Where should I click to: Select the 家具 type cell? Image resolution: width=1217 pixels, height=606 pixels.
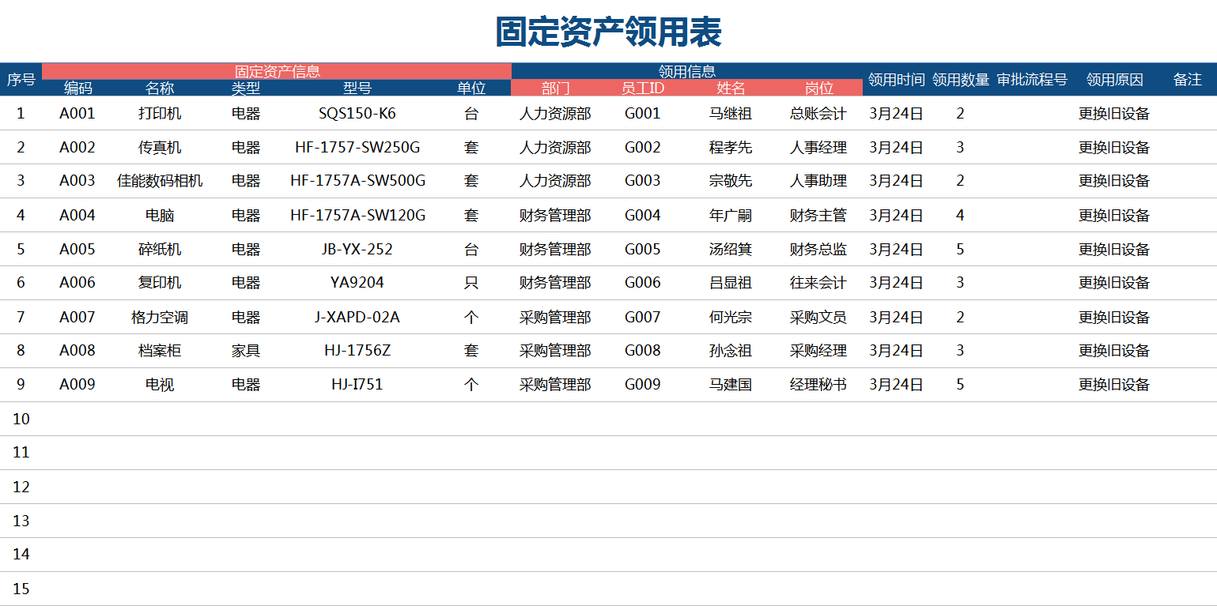click(246, 350)
